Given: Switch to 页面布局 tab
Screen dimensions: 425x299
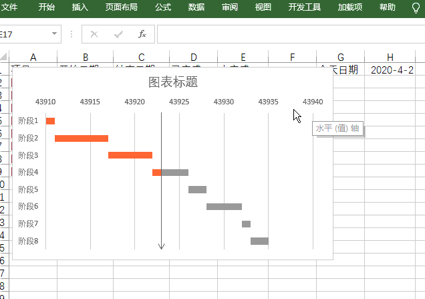Looking at the screenshot, I should tap(122, 7).
